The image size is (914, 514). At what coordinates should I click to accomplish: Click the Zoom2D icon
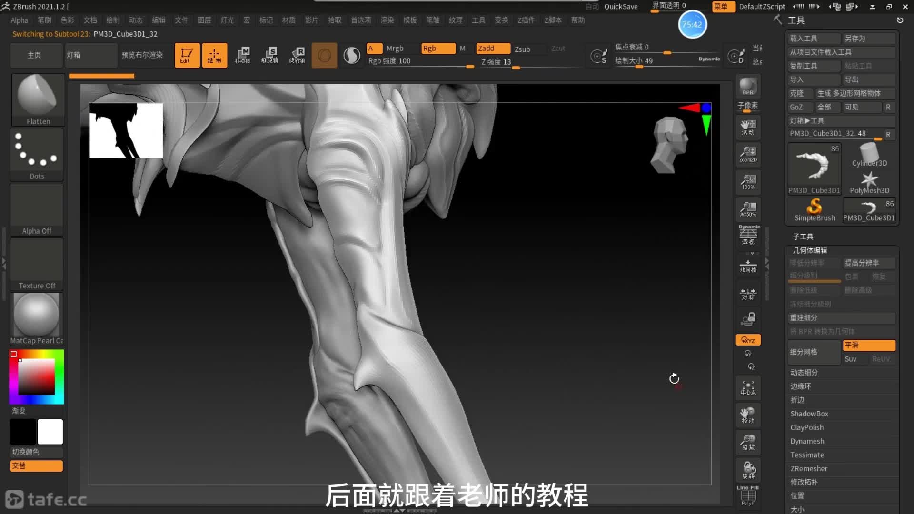pos(748,154)
